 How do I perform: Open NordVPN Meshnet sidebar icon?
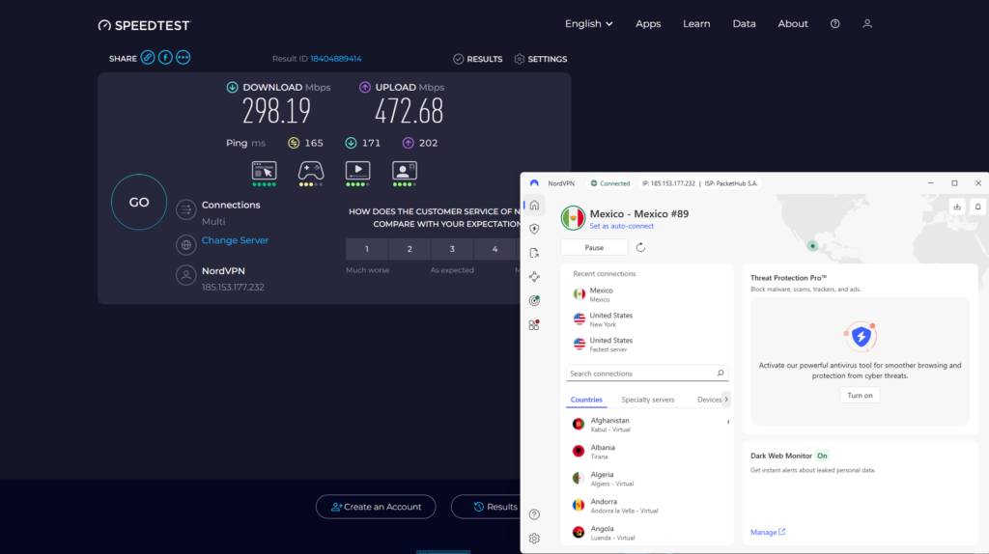[x=534, y=277]
